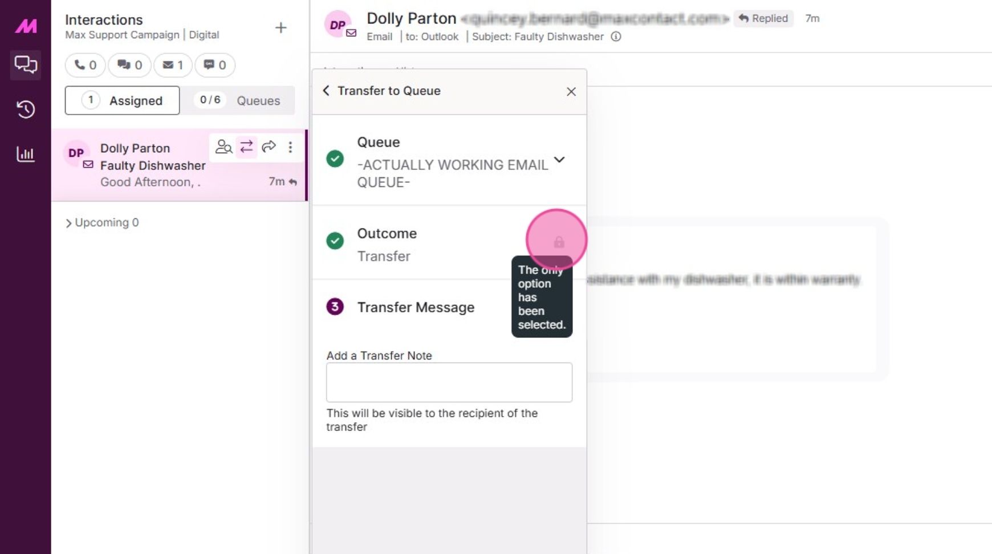Image resolution: width=992 pixels, height=554 pixels.
Task: Click the Dolly Parton name in header
Action: (412, 18)
